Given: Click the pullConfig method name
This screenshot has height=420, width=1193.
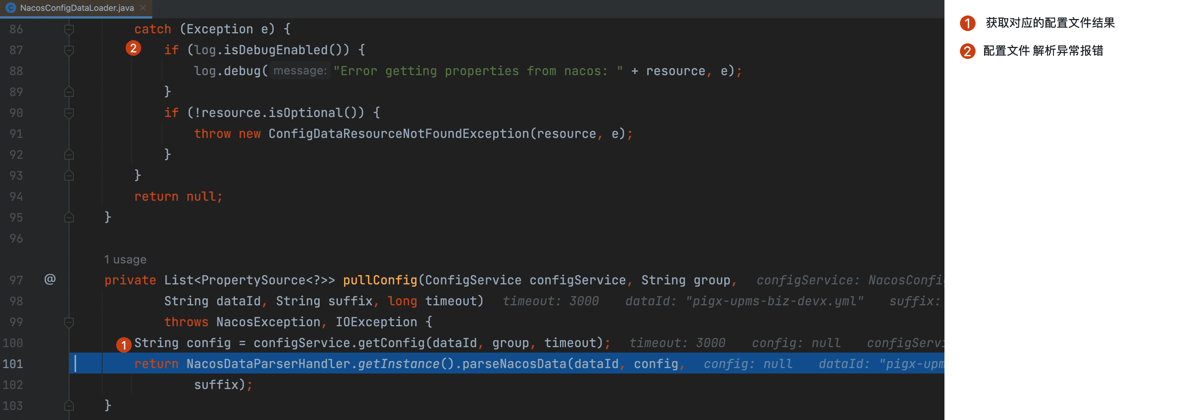Looking at the screenshot, I should click(x=380, y=280).
